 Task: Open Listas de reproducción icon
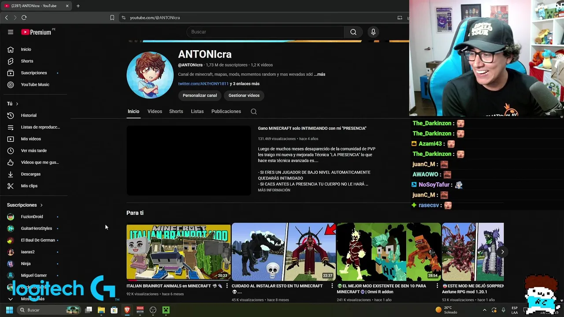click(x=11, y=127)
